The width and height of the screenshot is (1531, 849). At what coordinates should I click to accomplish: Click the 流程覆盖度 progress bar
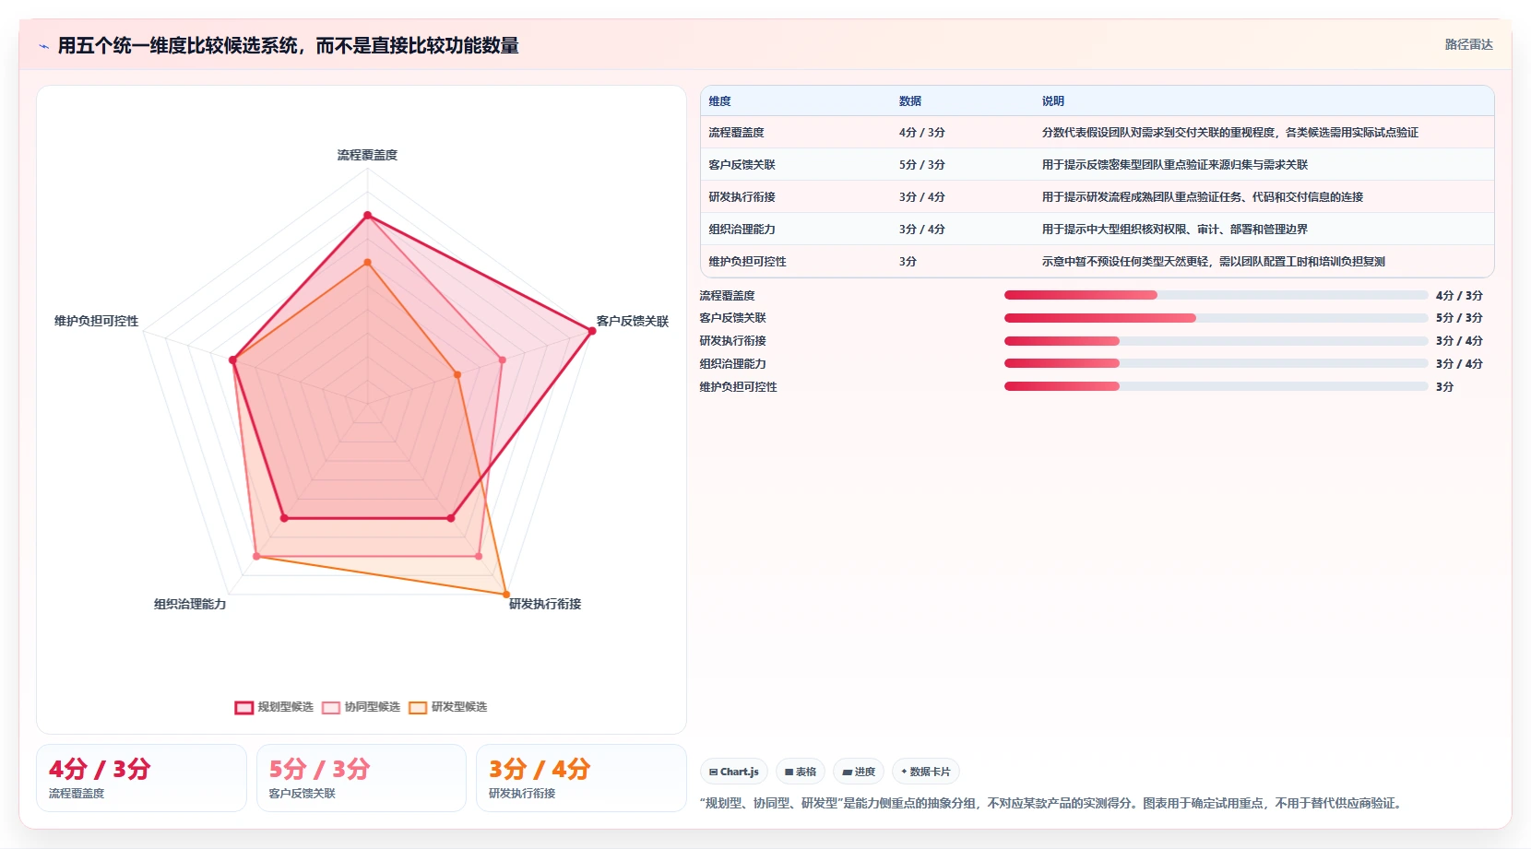pos(1216,295)
